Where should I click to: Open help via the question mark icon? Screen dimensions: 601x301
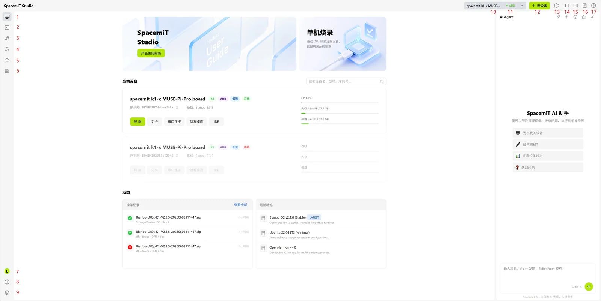point(593,6)
